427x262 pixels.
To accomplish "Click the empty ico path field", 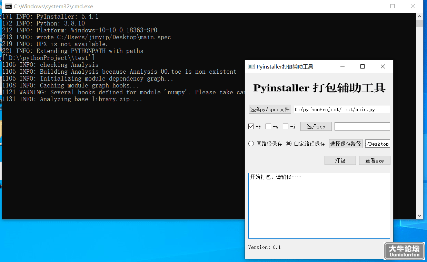I will [x=362, y=126].
